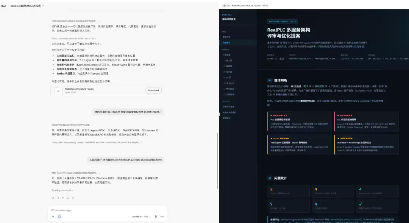Click the chat scrollbar thumb
409x223 pixels.
(x=217, y=161)
